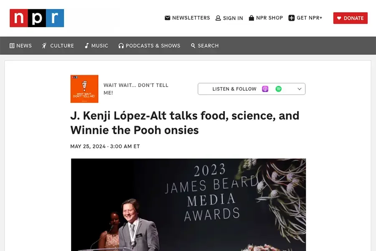Screen dimensions: 376x251
Task: Click the Listen & Follow label
Action: click(234, 89)
